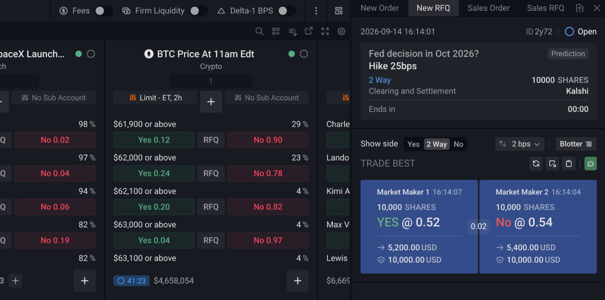Screen dimensions: 605x300
Task: Click No 0.97 for $63,000 or above
Action: 268,240
